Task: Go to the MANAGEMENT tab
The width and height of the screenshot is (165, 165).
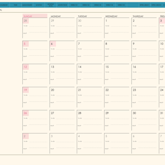Action: point(27,5)
